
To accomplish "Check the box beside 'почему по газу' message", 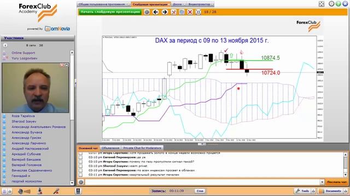I will pos(80,162).
